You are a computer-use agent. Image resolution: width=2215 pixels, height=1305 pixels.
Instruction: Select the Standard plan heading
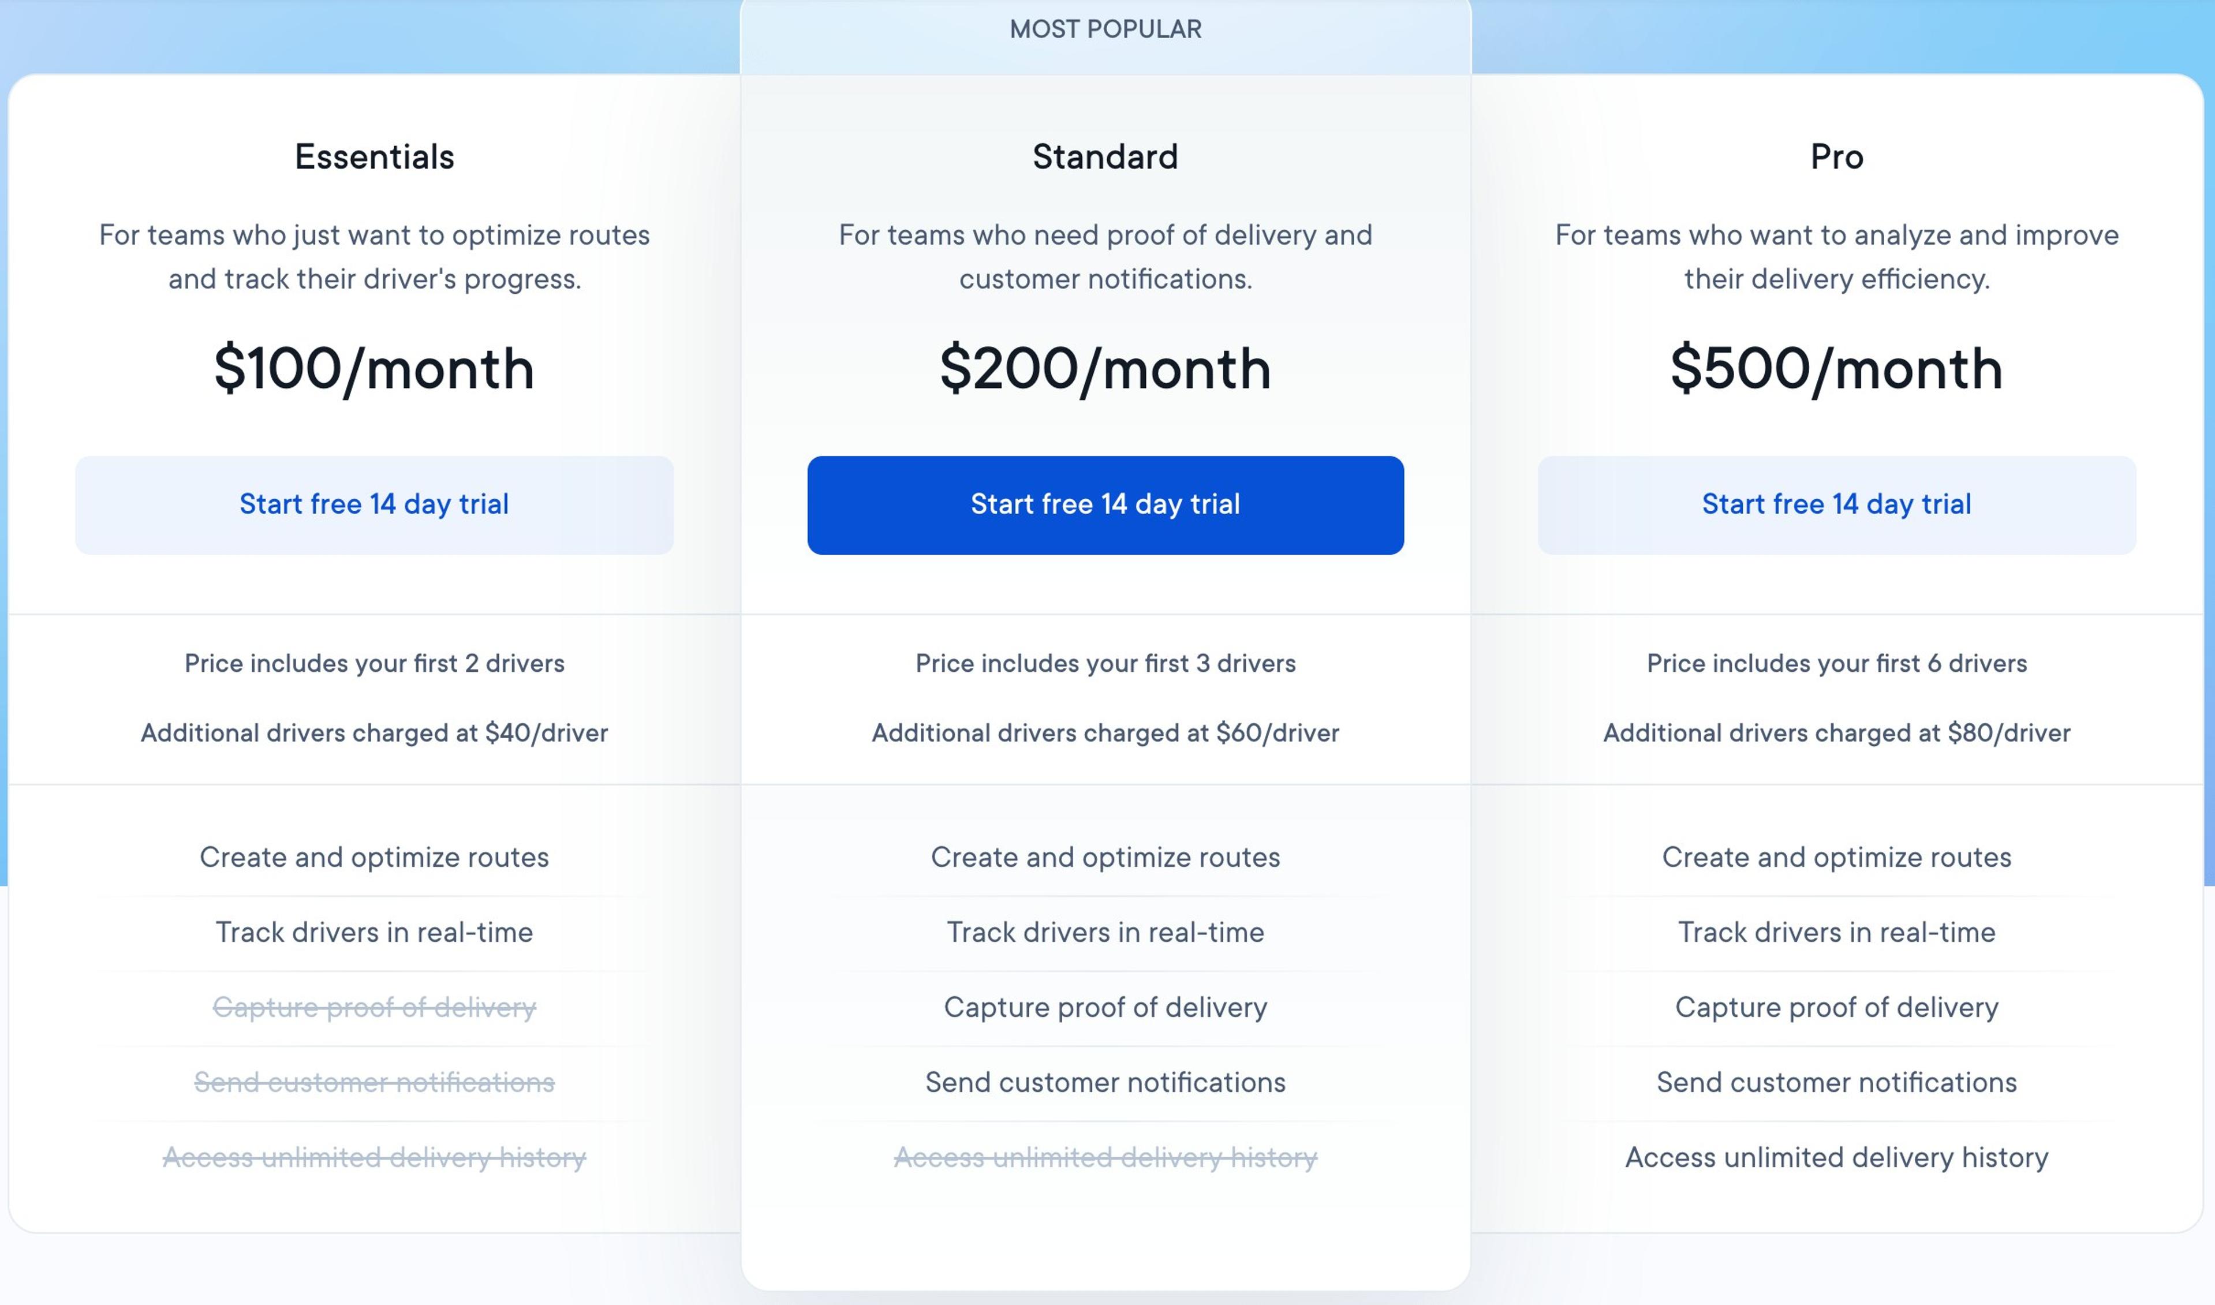[x=1105, y=156]
